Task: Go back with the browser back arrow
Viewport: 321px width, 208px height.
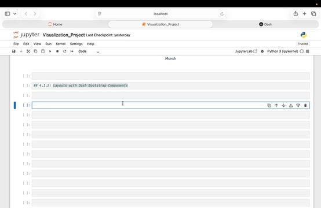Action: tap(26, 14)
